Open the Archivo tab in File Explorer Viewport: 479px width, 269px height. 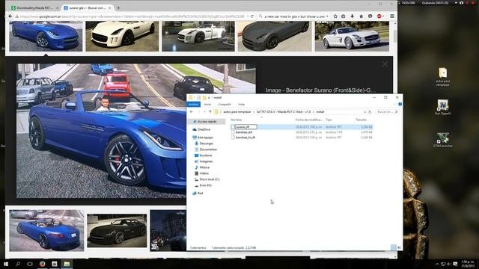(x=193, y=105)
